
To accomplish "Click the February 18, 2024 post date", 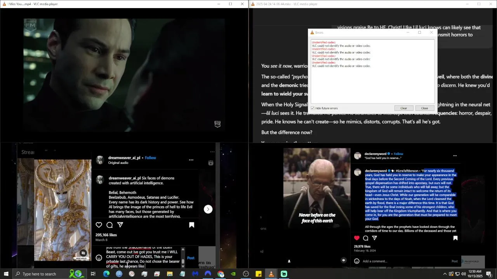I will click(365, 251).
